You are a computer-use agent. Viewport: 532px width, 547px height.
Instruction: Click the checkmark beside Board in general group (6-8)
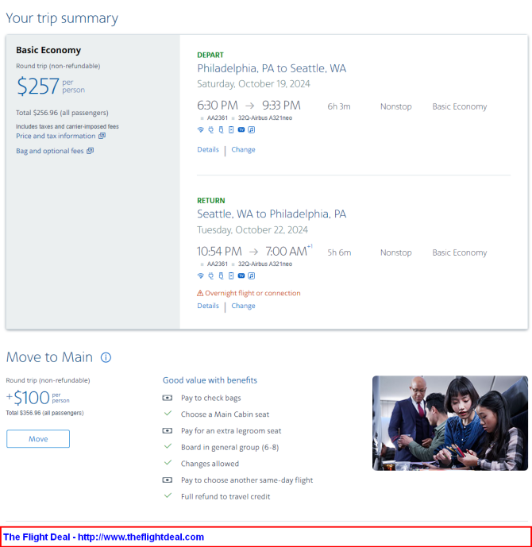[168, 446]
